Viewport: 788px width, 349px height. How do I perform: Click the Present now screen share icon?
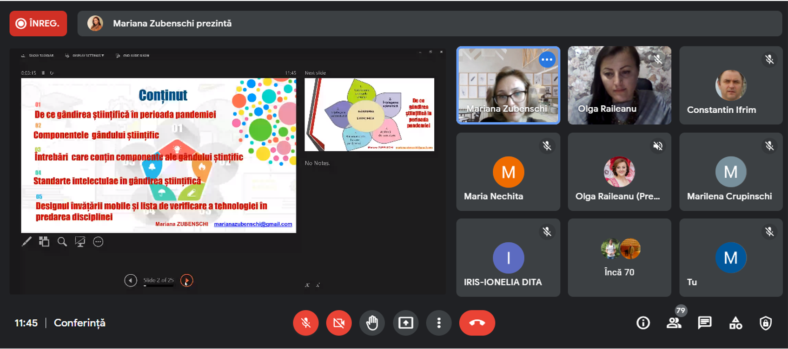405,323
